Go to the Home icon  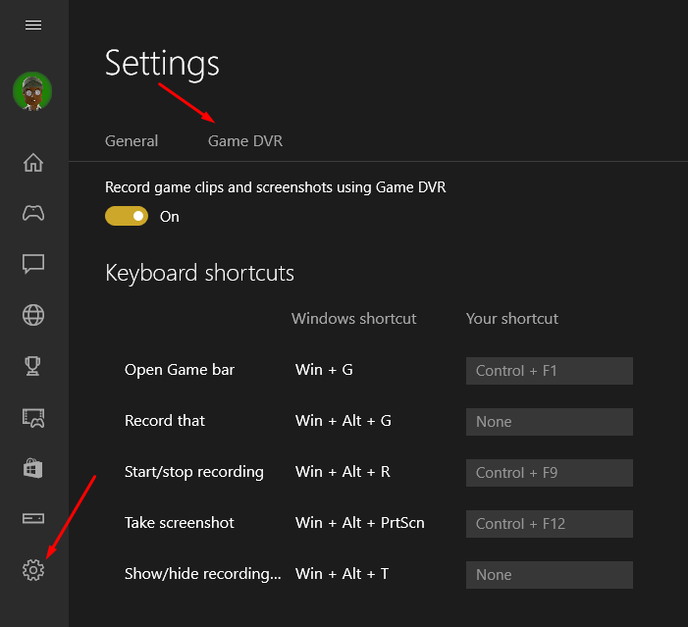(33, 162)
